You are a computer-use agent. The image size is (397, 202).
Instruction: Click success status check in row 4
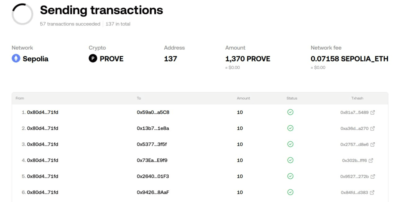pos(290,160)
